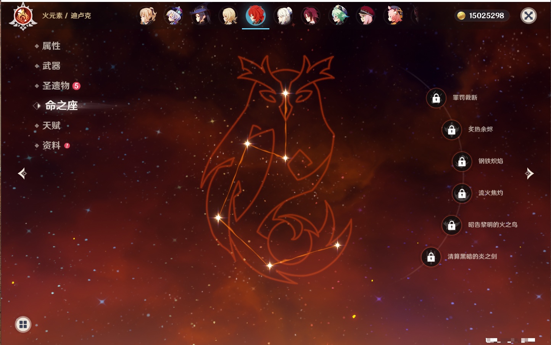551x345 pixels.
Task: Click the red-haired Diluc avatar
Action: pos(256,16)
